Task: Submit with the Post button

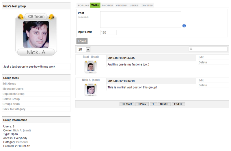Action: coord(82,41)
